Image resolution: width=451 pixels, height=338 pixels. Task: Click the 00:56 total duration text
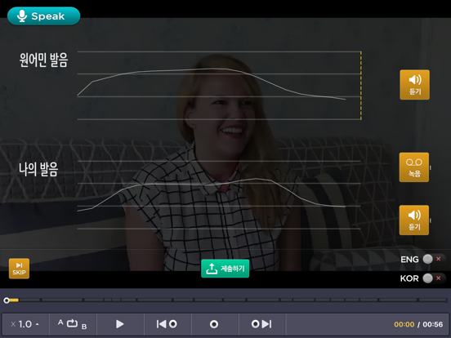pyautogui.click(x=433, y=324)
